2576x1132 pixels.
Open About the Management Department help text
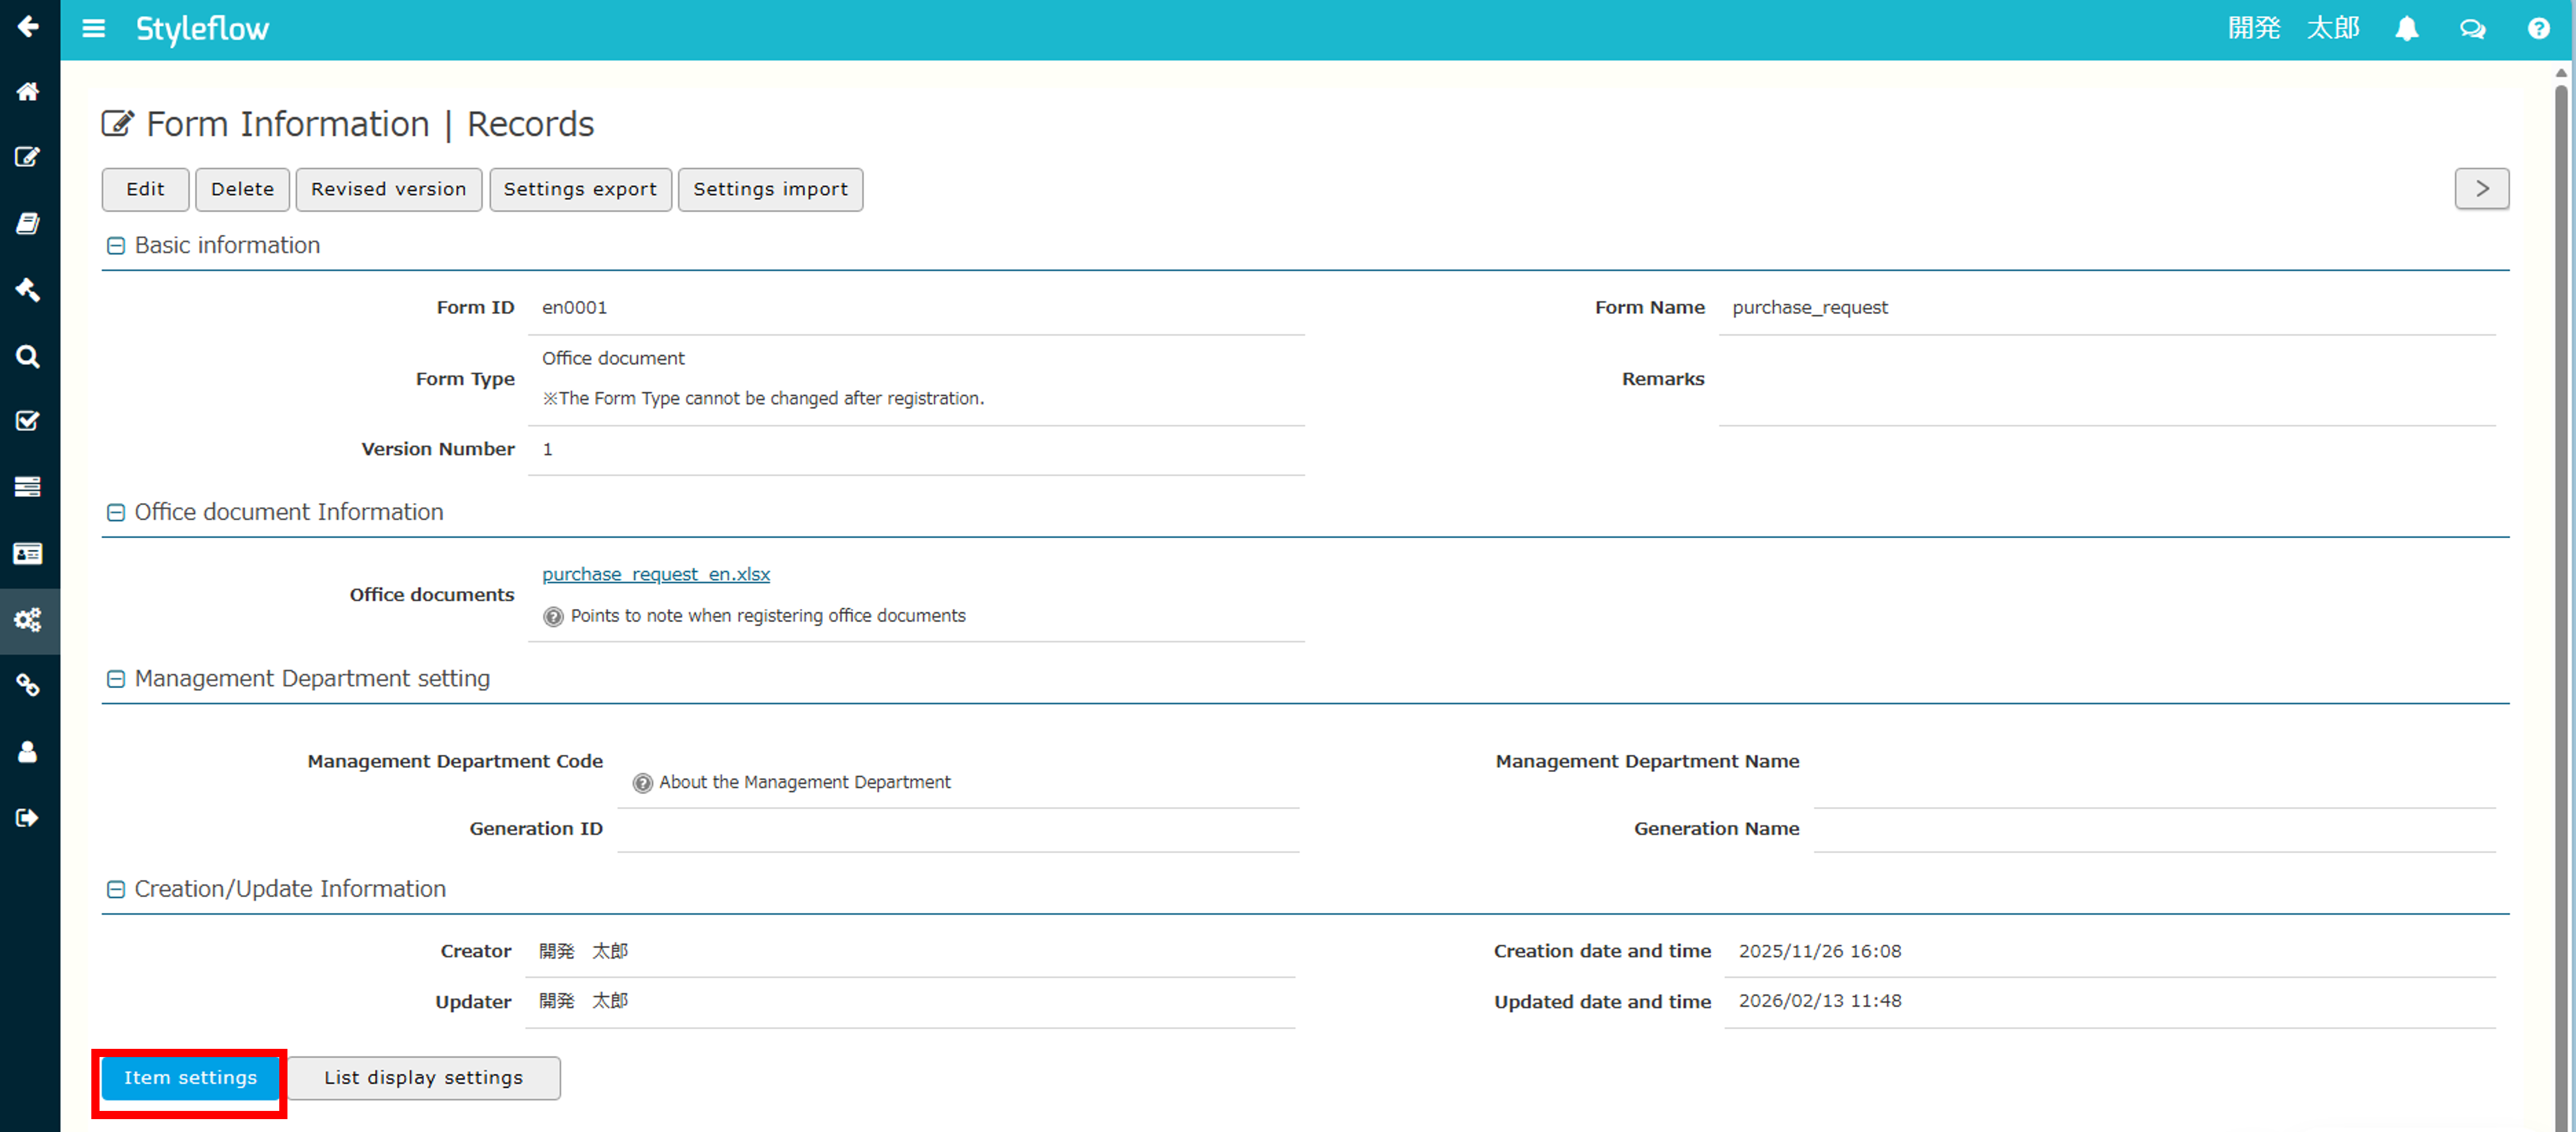(805, 782)
